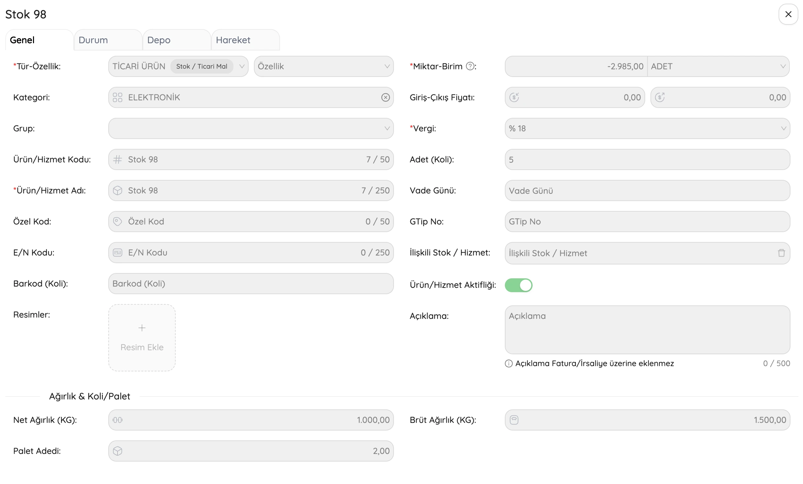
Task: Click the trash icon in İlişkili Stok / Hizmet
Action: click(781, 253)
